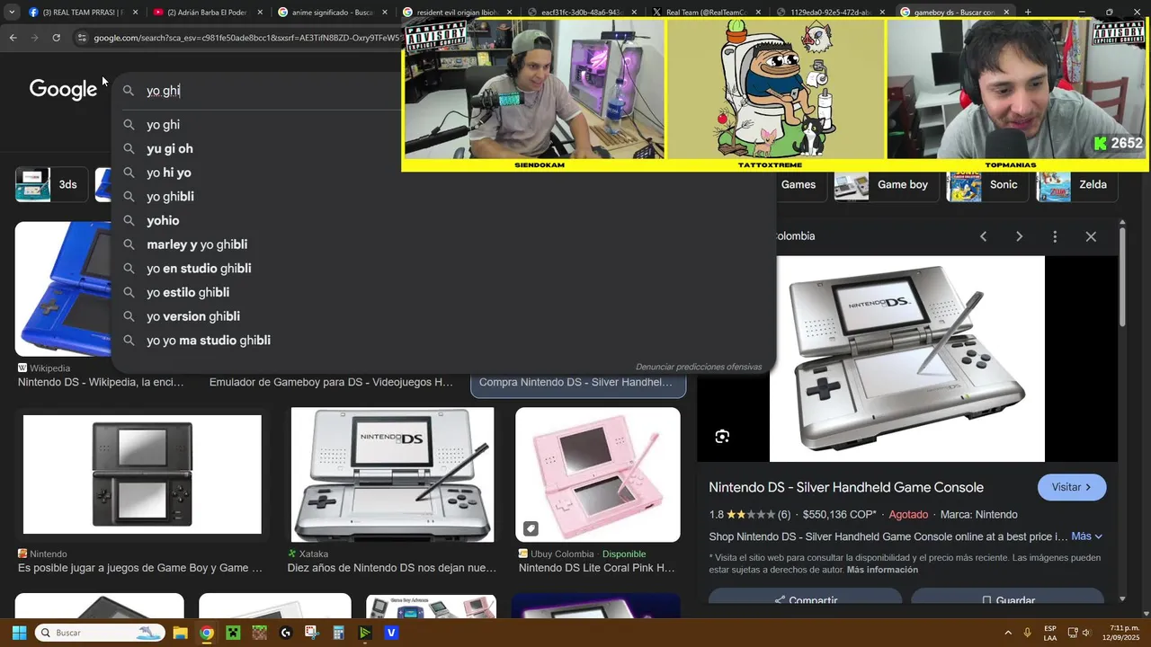Image resolution: width=1151 pixels, height=647 pixels.
Task: Open the site info icon in the address bar
Action: pos(82,38)
